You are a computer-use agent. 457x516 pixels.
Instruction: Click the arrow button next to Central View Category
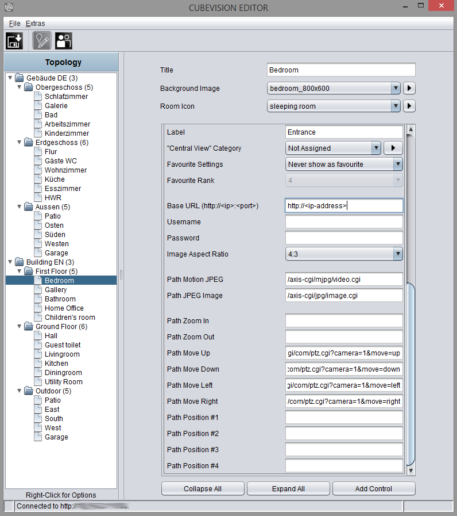[393, 148]
